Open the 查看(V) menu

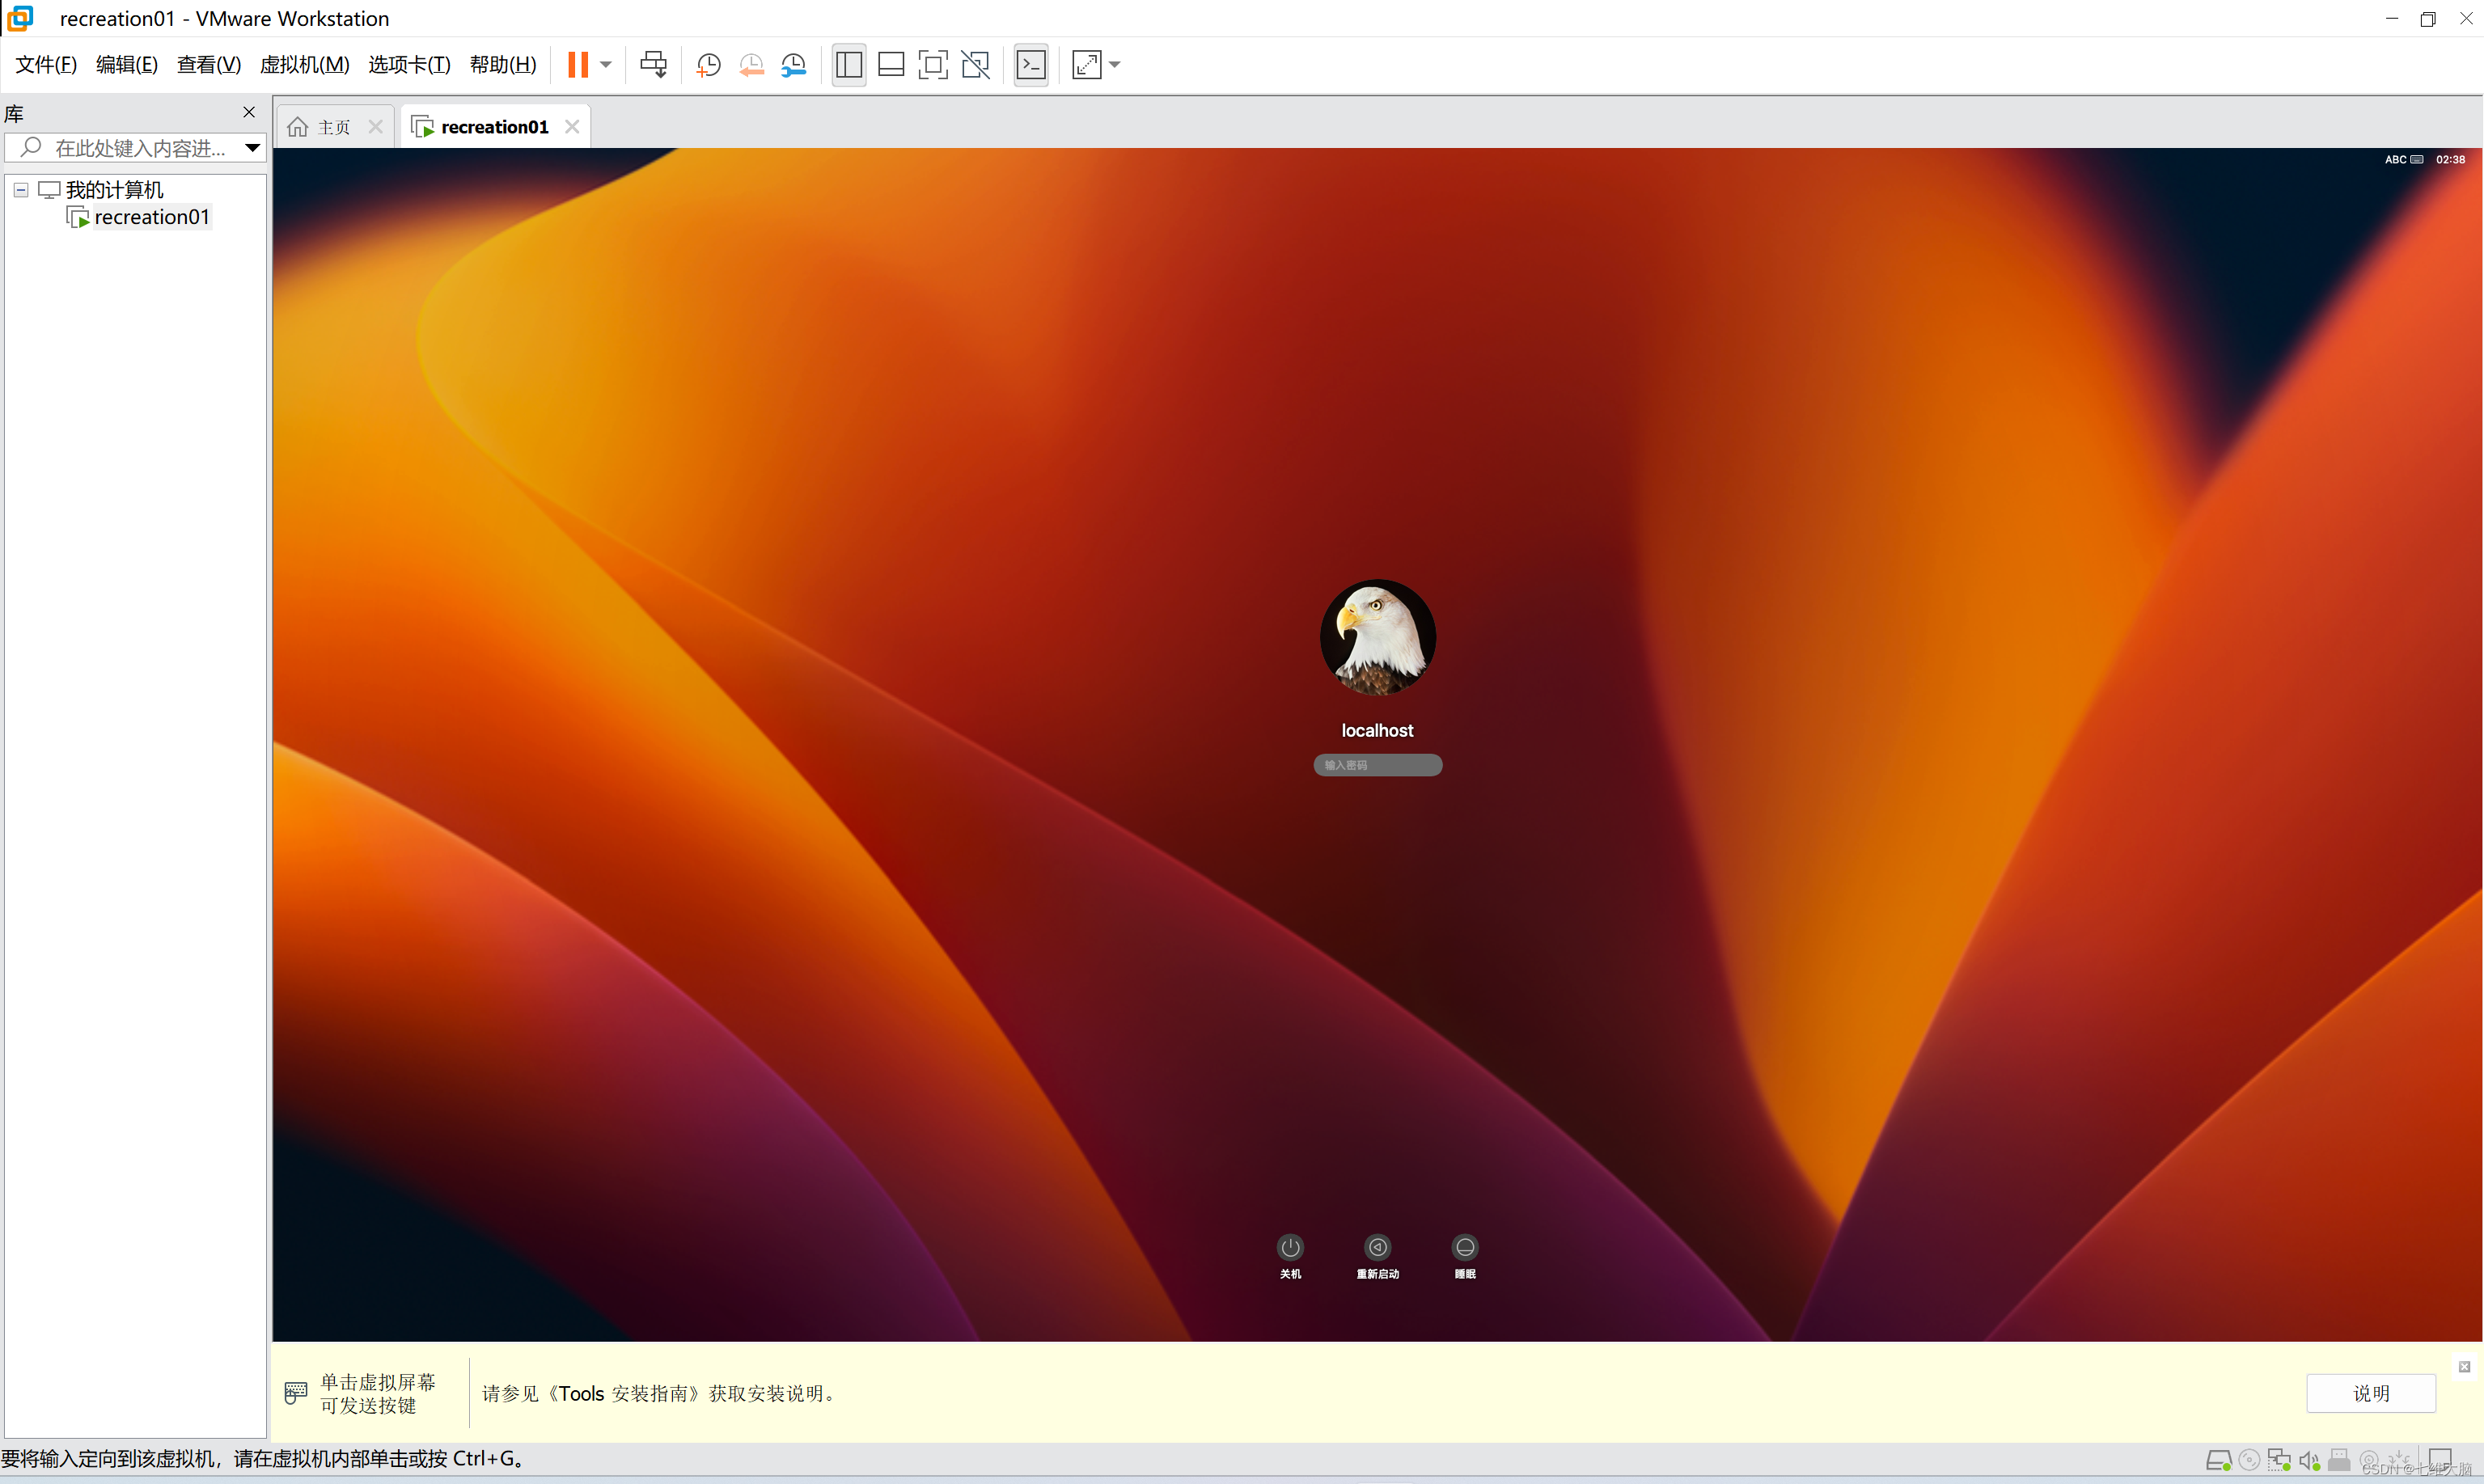[209, 65]
